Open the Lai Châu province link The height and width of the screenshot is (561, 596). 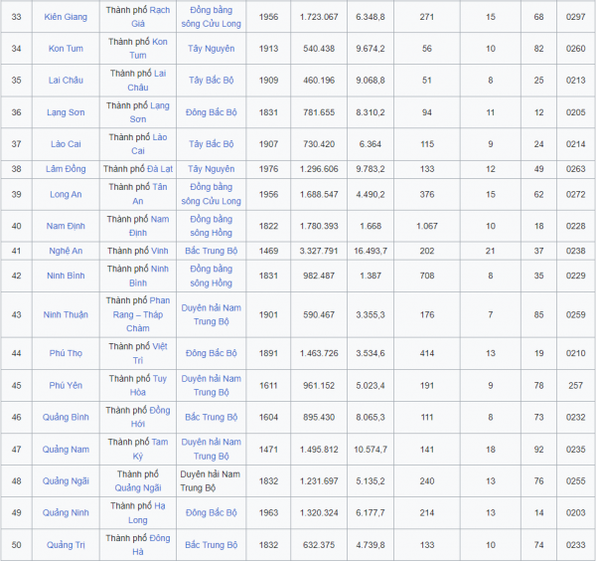66,81
